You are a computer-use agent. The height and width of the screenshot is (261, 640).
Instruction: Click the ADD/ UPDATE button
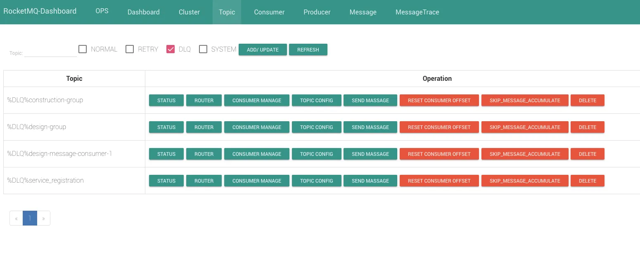coord(263,50)
